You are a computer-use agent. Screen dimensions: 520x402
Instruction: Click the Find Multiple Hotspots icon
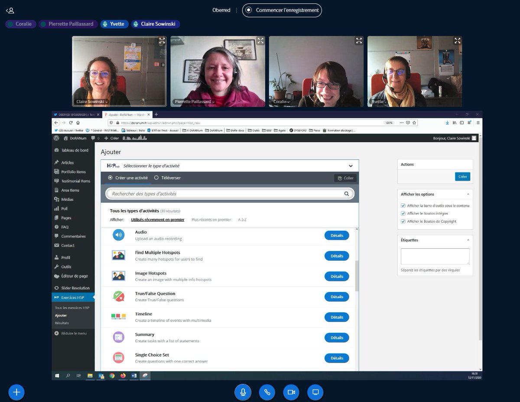pos(118,255)
